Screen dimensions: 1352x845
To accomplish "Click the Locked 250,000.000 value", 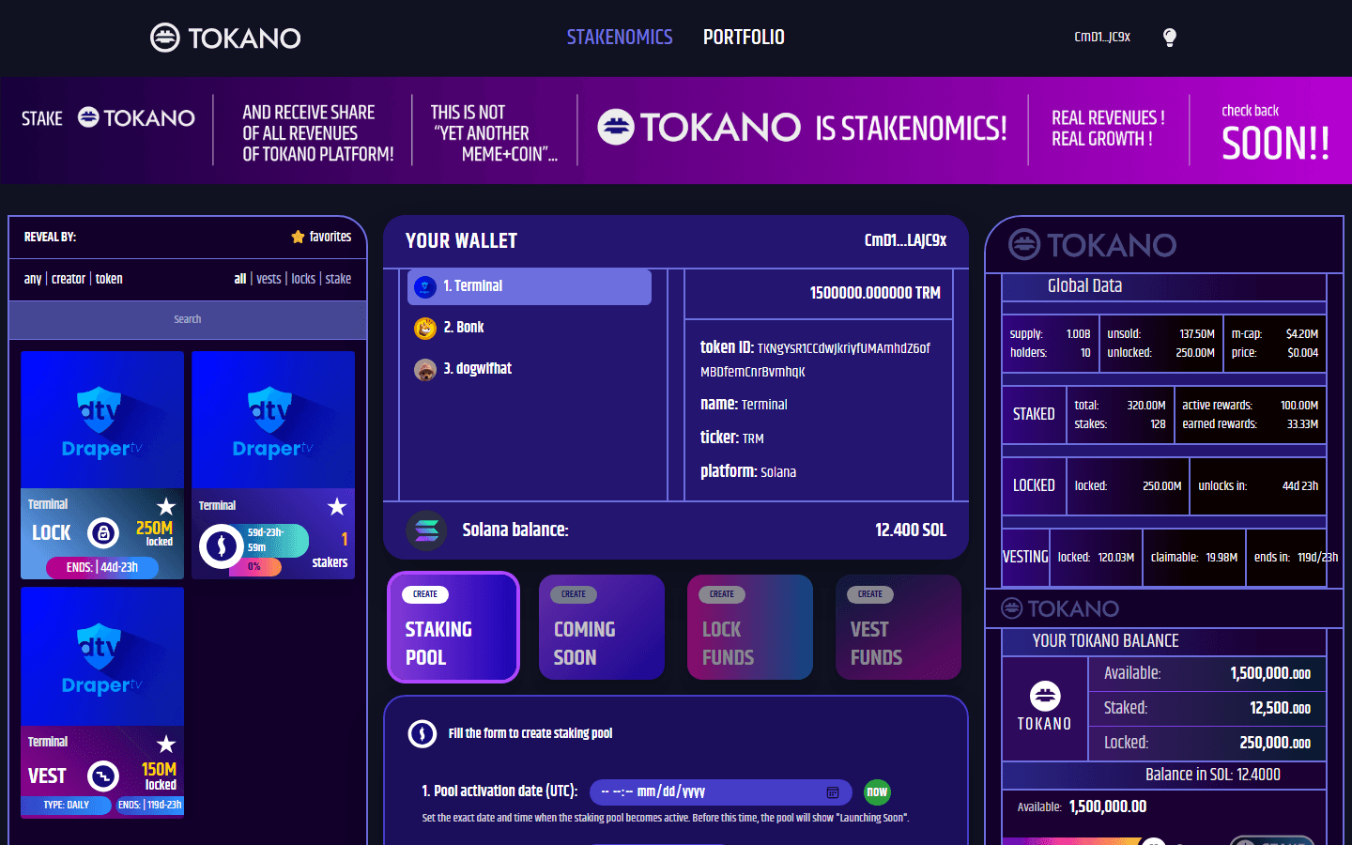I will coord(1275,743).
